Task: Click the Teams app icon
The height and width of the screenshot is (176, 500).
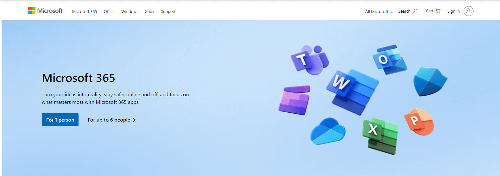Action: tap(310, 60)
